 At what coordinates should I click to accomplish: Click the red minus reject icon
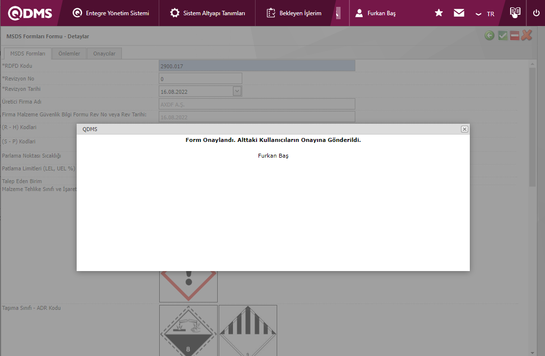515,35
